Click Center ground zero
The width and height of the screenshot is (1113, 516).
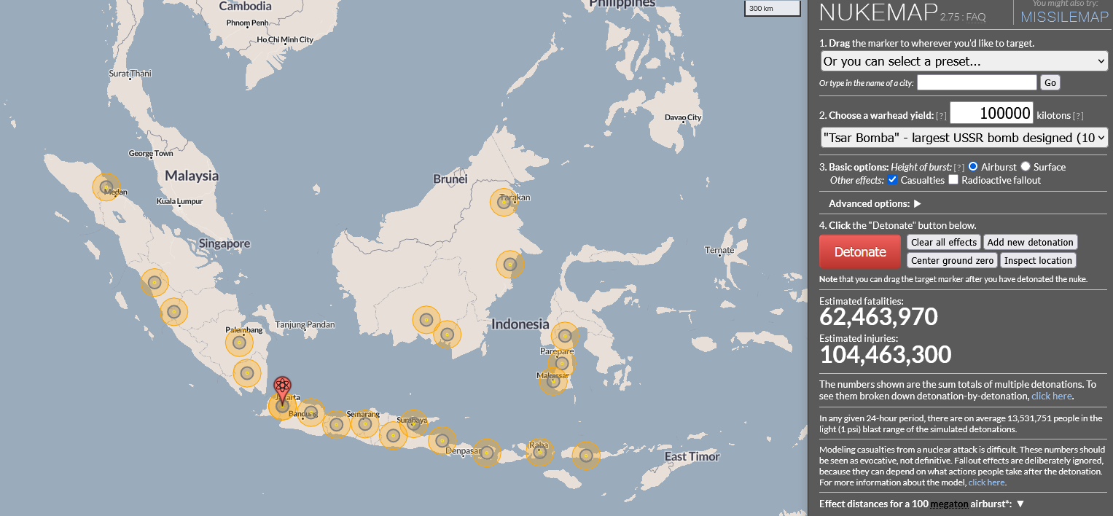952,260
